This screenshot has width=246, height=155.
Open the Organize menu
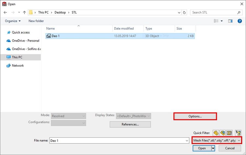[13, 21]
